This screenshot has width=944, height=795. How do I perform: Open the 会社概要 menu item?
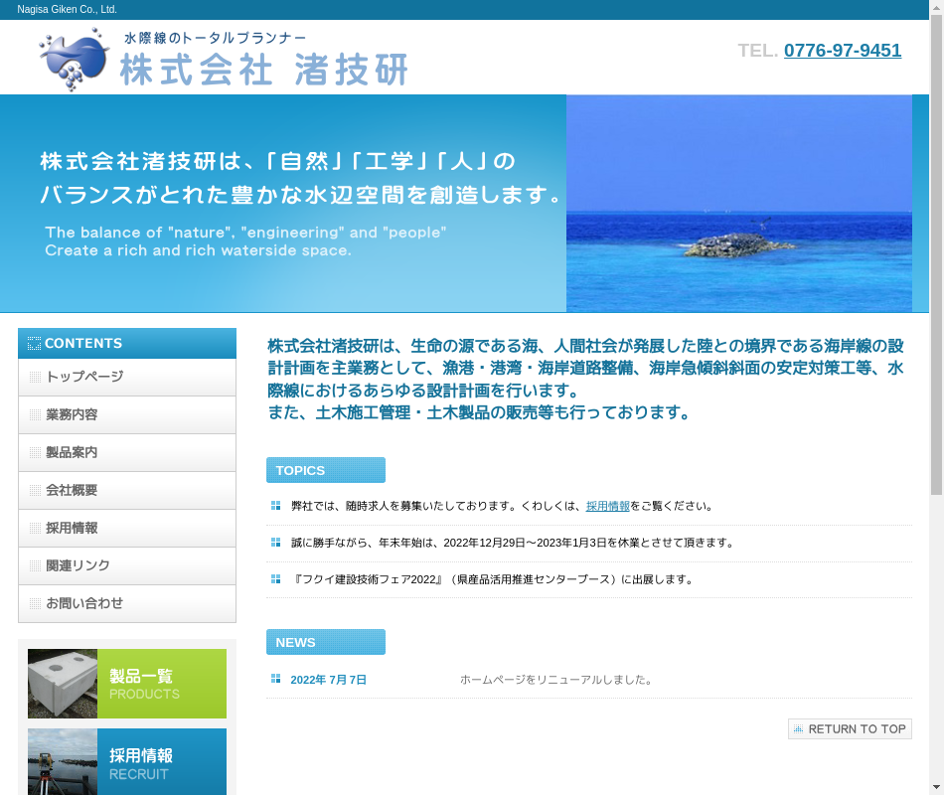(x=127, y=490)
